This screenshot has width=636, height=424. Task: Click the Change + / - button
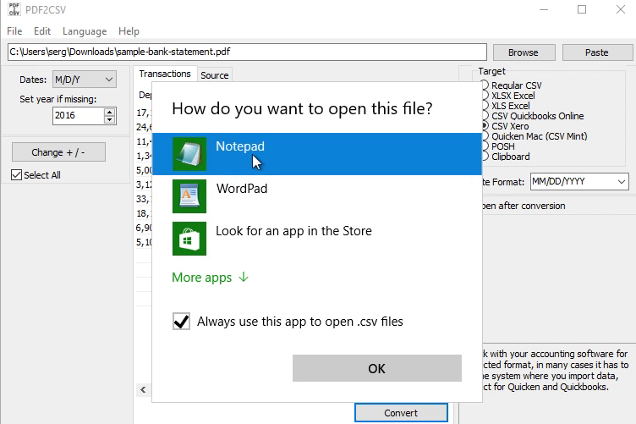click(x=58, y=152)
